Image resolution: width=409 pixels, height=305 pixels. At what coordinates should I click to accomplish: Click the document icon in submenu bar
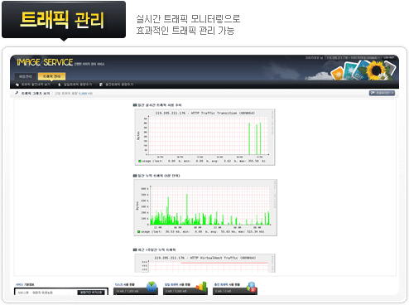pos(101,85)
